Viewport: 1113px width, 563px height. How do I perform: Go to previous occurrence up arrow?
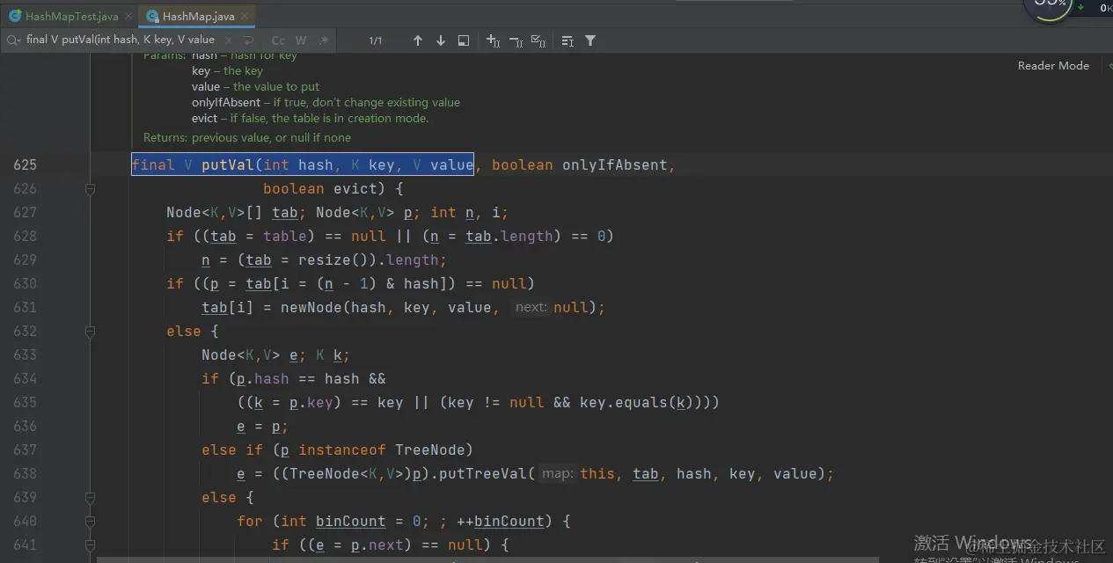point(418,40)
